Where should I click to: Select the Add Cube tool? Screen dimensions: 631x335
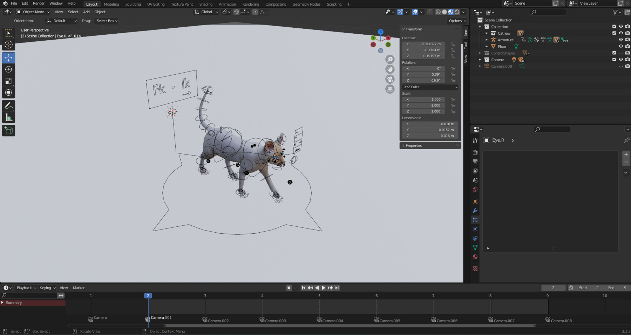[x=8, y=130]
